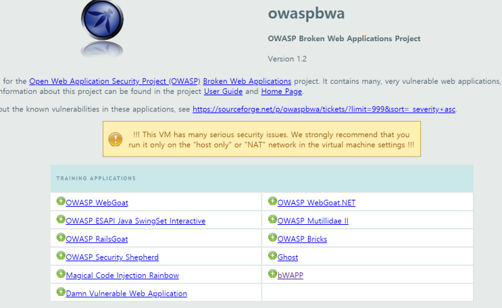Viewport: 502px width, 308px height.
Task: Open the Ghost application link
Action: click(x=288, y=257)
